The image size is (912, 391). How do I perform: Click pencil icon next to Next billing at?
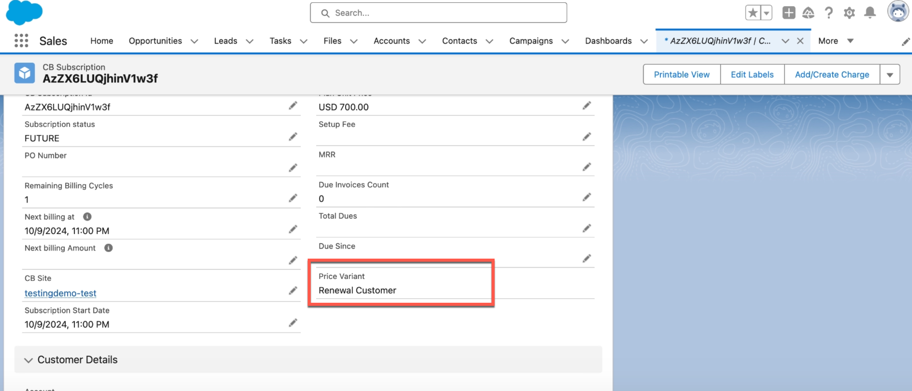(x=293, y=229)
